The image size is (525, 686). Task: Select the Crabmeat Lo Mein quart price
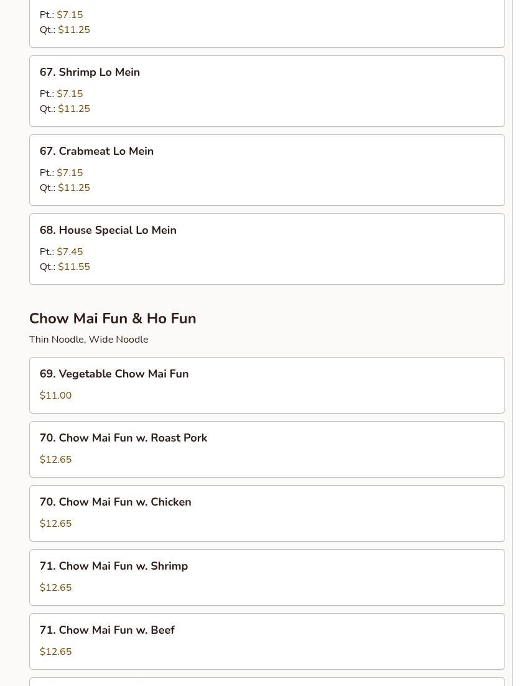coord(74,188)
